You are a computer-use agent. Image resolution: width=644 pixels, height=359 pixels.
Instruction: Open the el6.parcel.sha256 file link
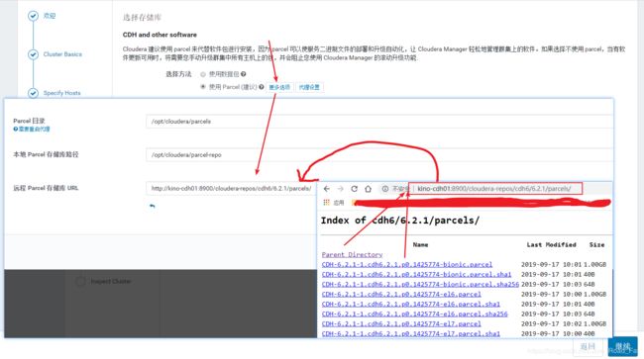tap(415, 314)
